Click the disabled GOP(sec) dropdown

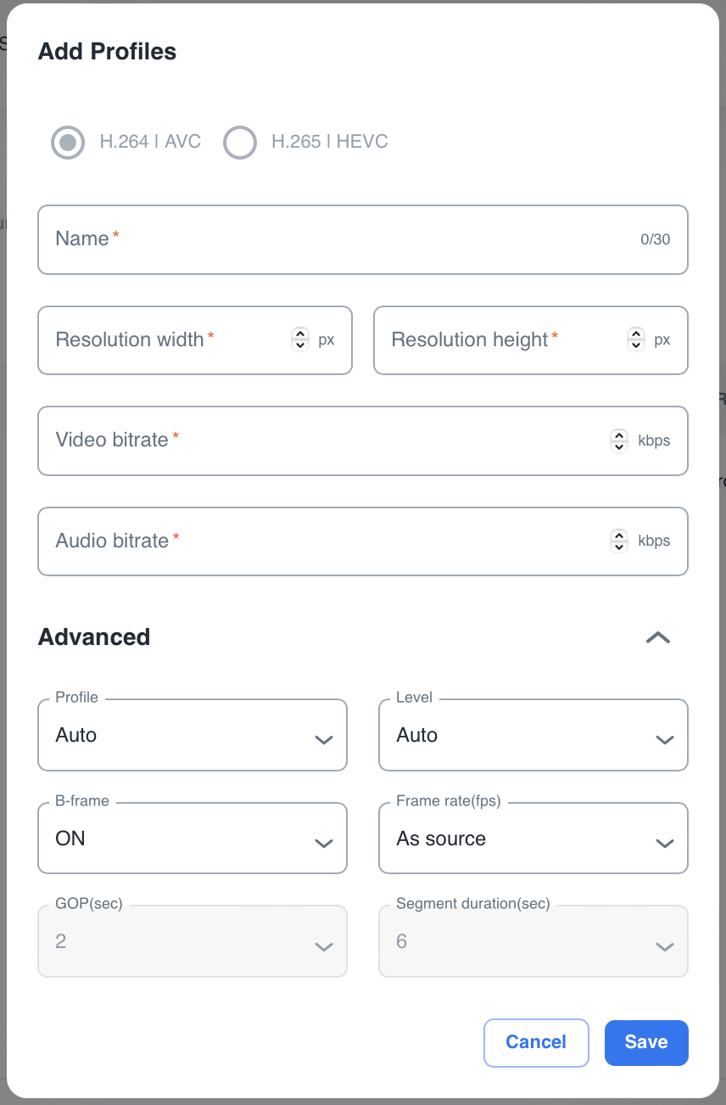pos(193,942)
